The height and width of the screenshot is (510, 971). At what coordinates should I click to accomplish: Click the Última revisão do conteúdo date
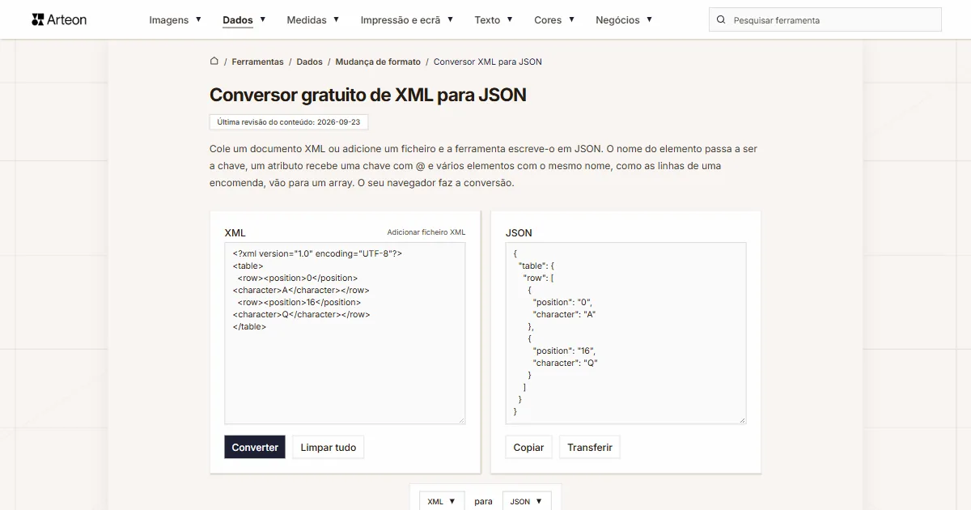pos(289,122)
